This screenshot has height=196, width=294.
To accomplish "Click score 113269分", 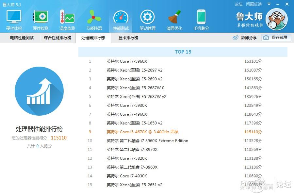I will [253, 150].
